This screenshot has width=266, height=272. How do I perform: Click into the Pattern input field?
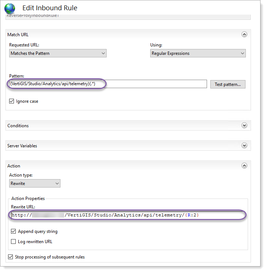108,84
